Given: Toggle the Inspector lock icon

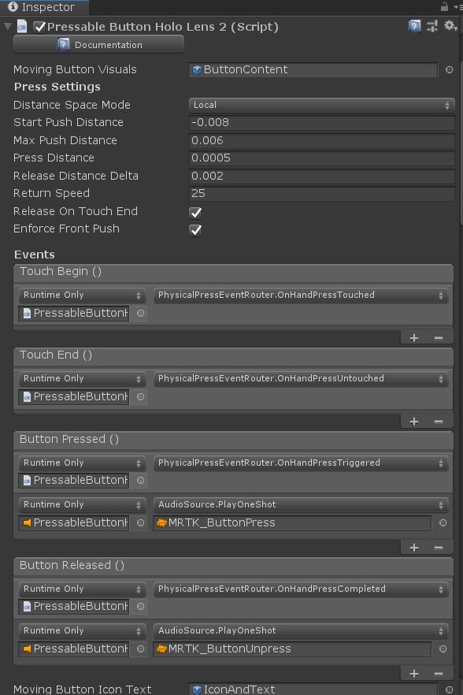Looking at the screenshot, I should click(x=444, y=6).
